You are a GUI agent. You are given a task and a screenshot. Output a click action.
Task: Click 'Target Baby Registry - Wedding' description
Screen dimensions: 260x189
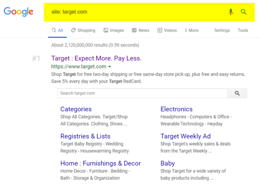[x=92, y=144]
